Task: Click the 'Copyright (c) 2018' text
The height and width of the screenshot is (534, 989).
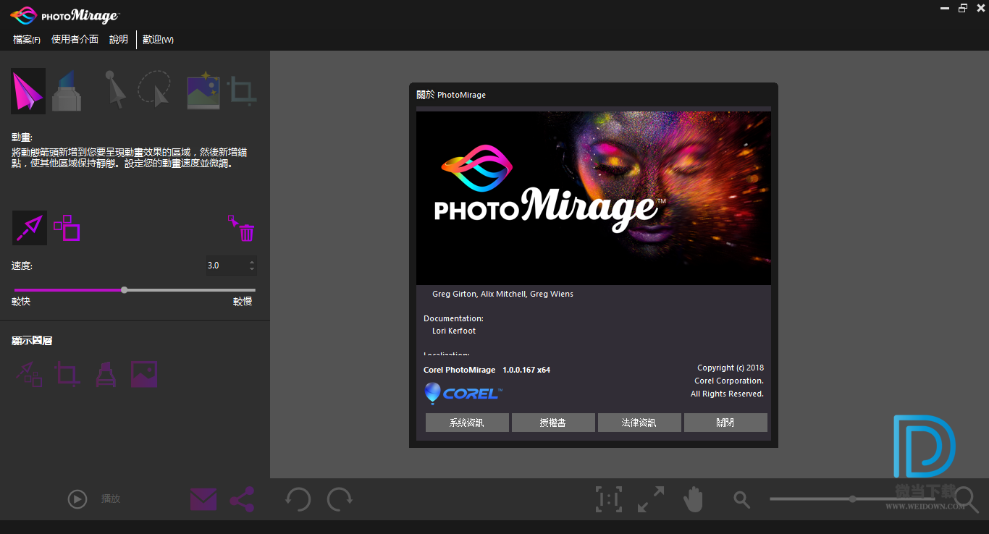Action: point(731,368)
